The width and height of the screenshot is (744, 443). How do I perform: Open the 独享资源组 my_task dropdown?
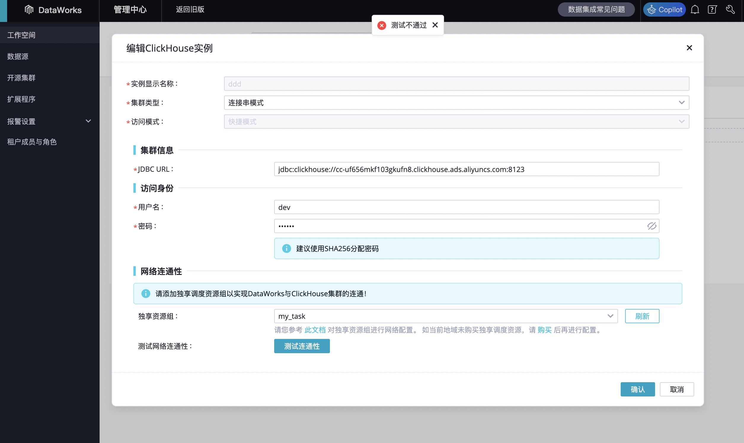click(x=446, y=316)
